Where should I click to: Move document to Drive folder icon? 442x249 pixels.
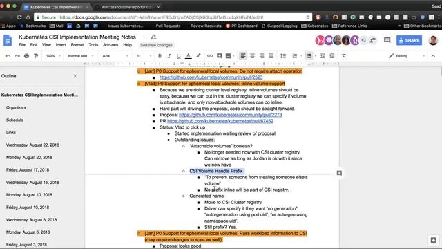pos(153,37)
